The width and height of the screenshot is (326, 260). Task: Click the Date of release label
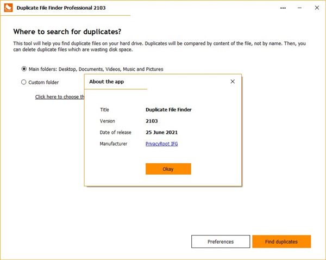(115, 132)
